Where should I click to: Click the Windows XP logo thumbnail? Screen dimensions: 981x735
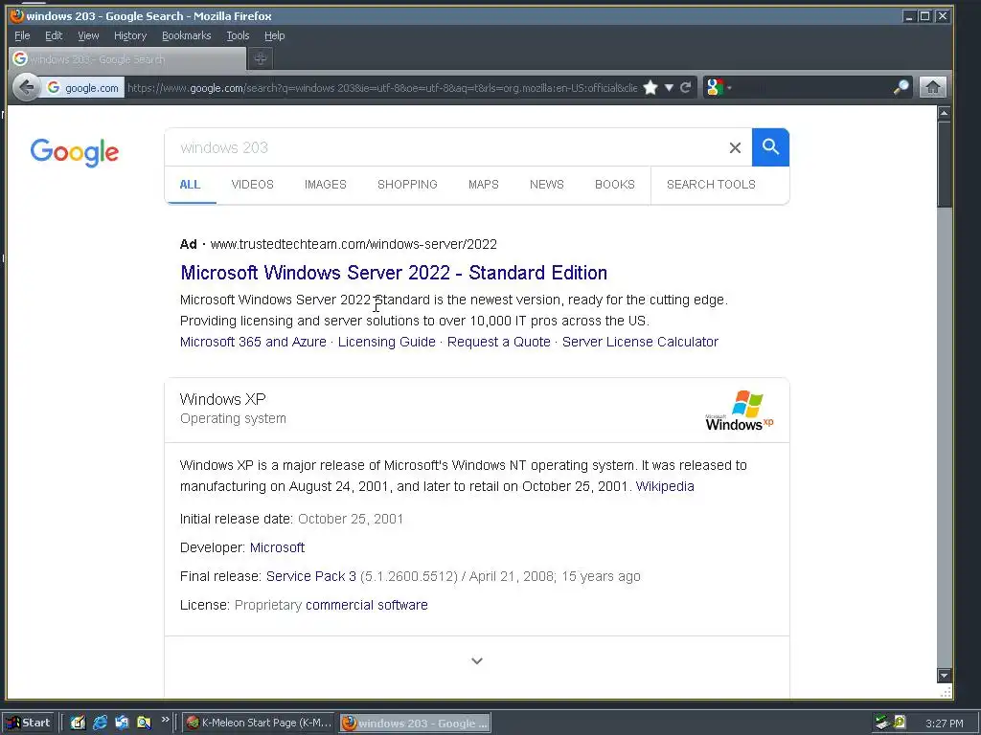tap(740, 411)
